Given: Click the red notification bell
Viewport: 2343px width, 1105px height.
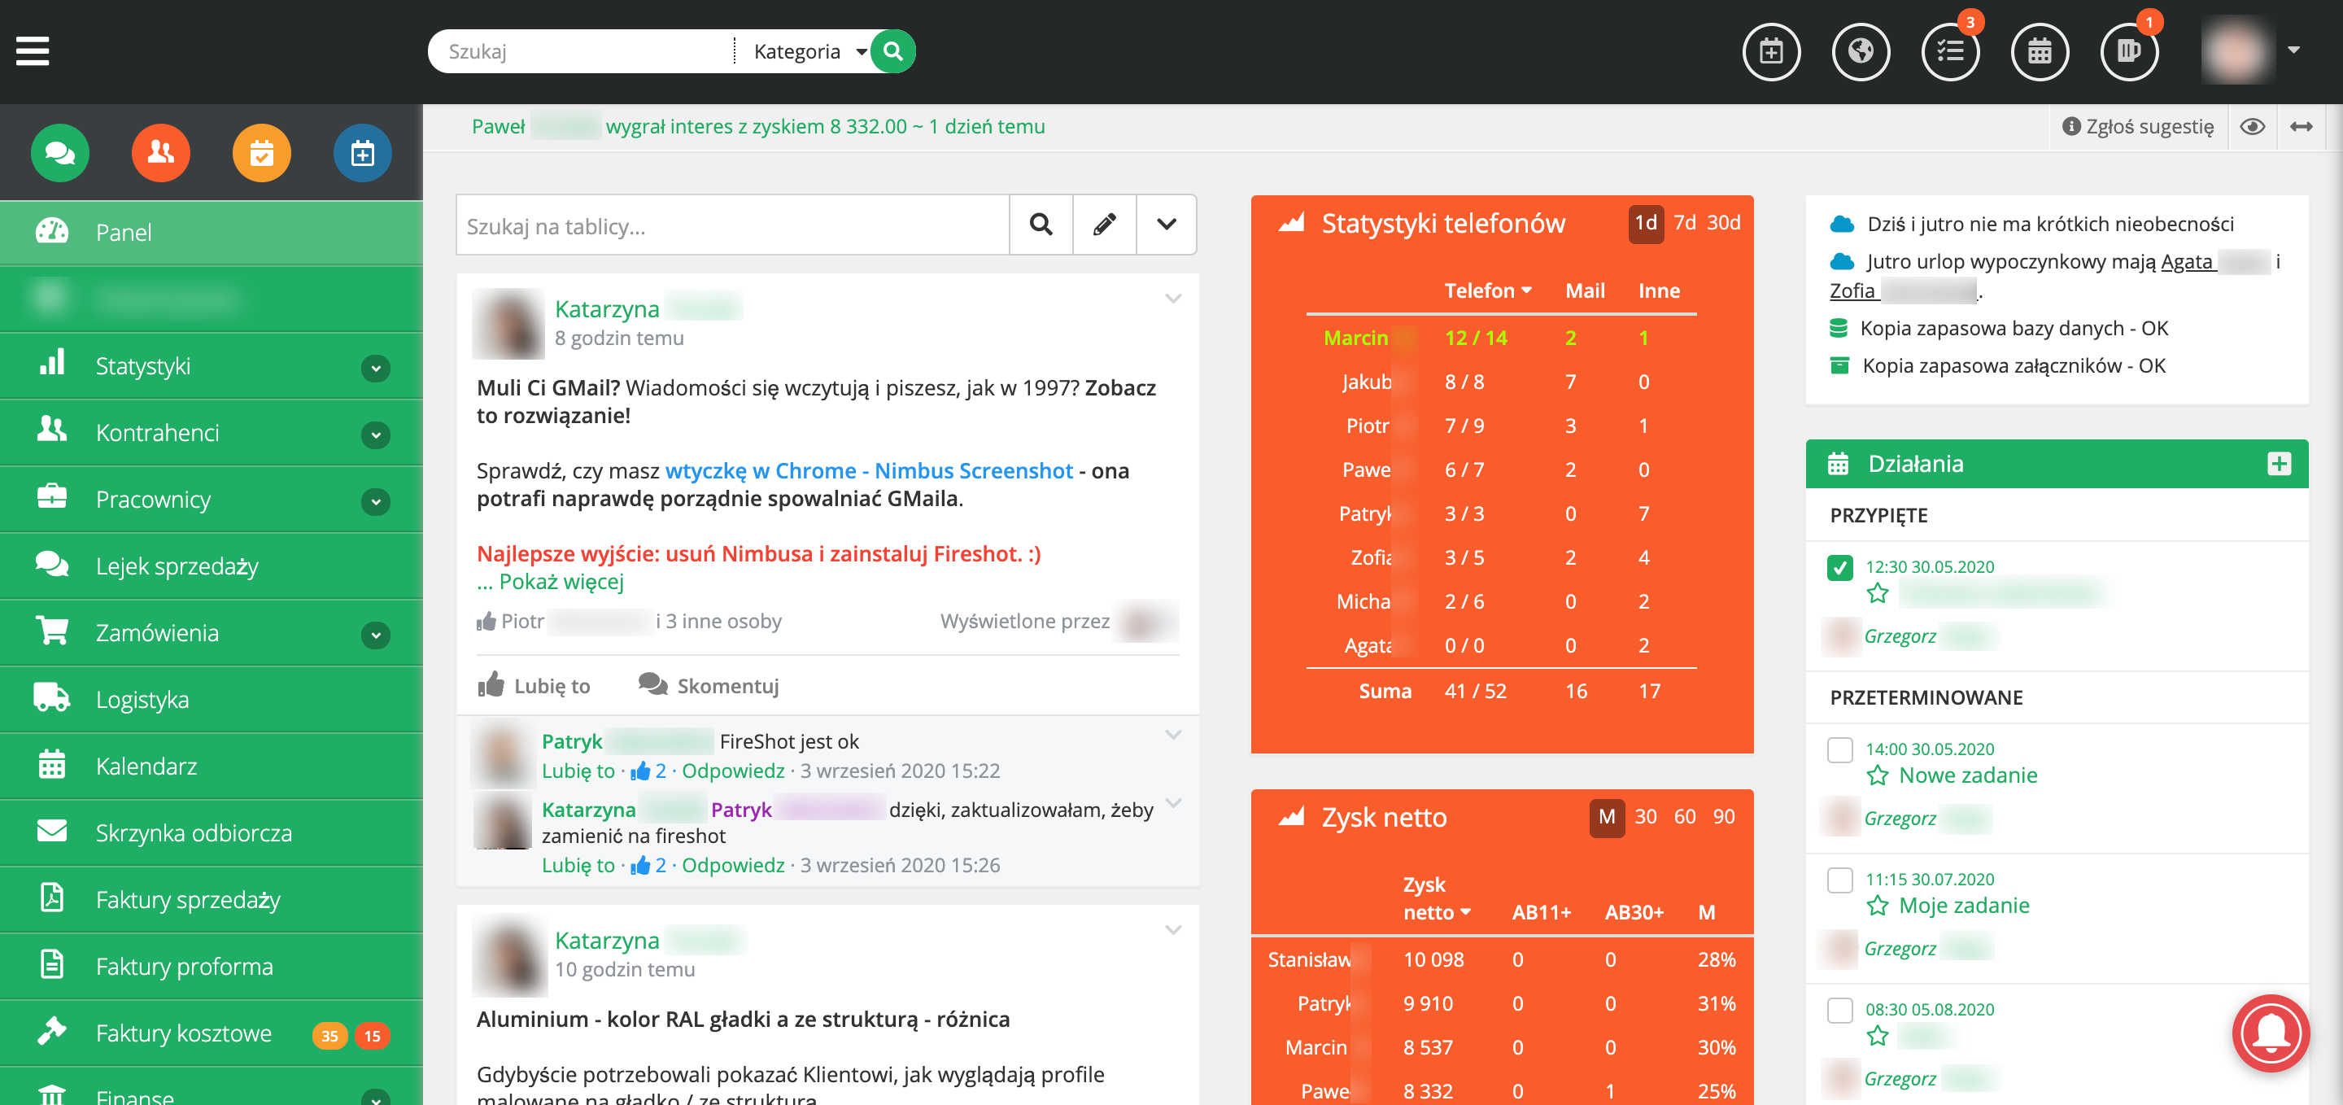Looking at the screenshot, I should [2271, 1033].
